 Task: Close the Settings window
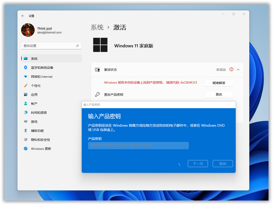coord(244,14)
